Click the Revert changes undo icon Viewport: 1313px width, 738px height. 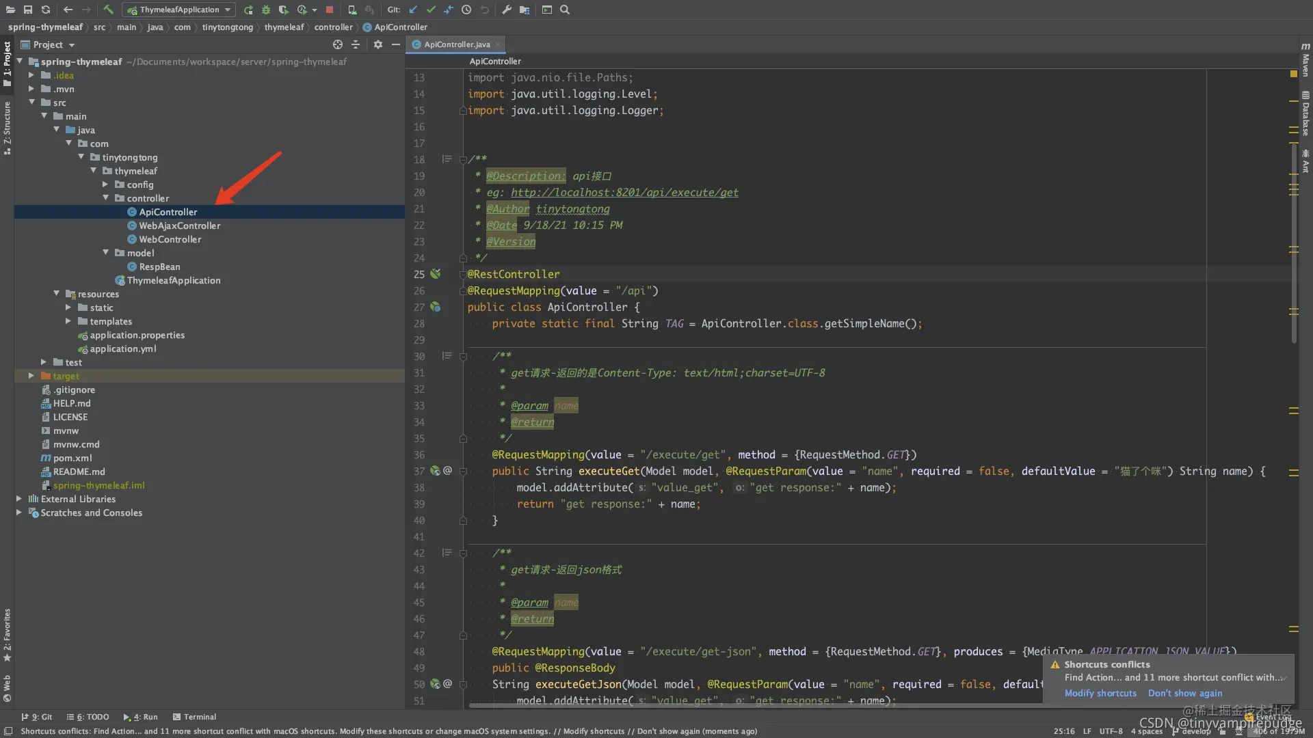[485, 9]
